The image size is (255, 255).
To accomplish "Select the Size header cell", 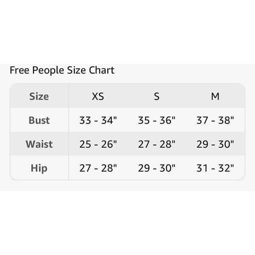I will [39, 96].
